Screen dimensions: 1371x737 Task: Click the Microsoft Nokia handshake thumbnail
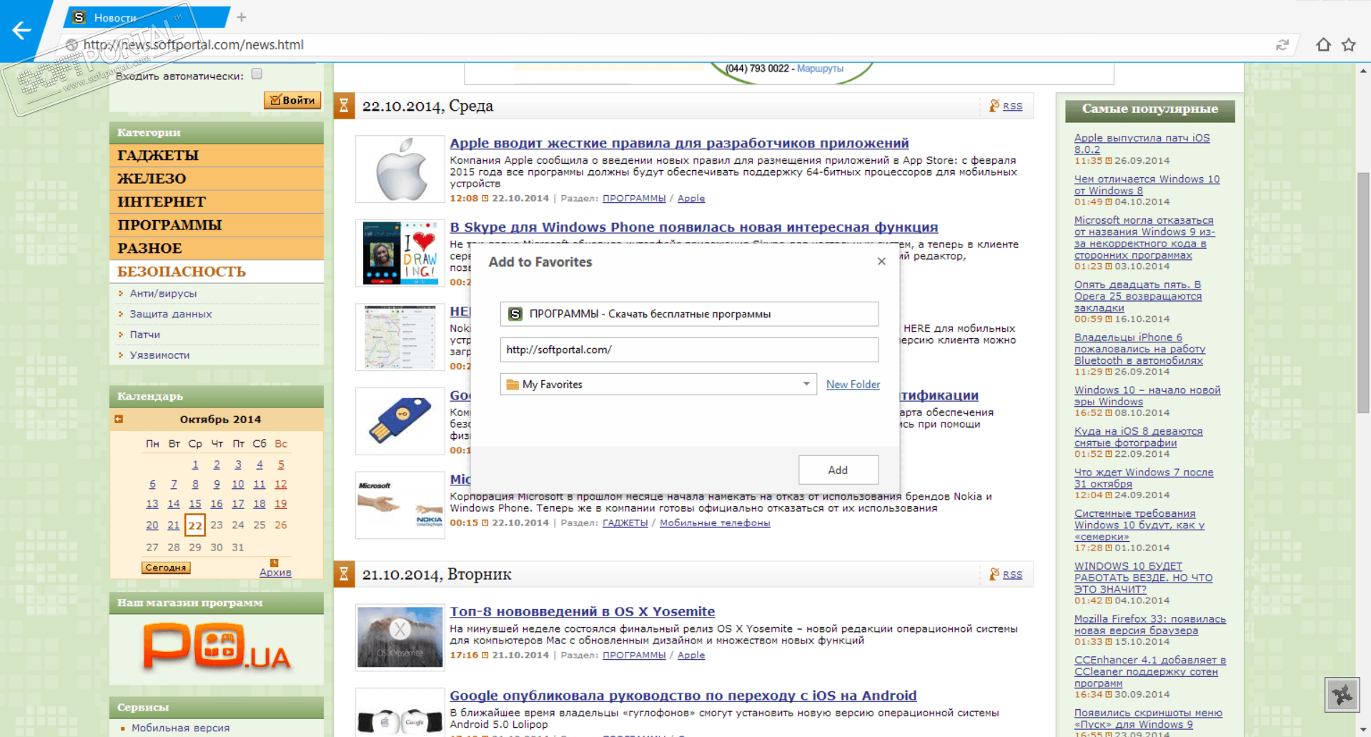point(400,505)
